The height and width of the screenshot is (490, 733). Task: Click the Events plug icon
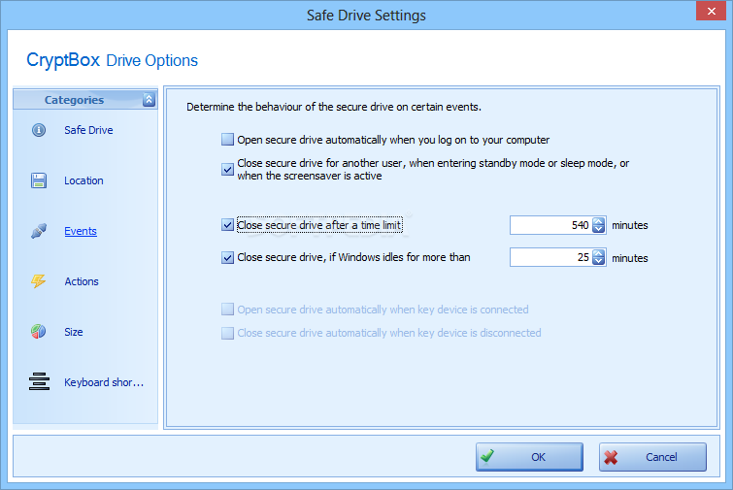pos(39,231)
